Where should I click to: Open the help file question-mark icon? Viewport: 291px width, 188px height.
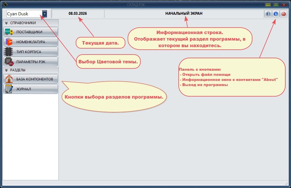point(268,14)
